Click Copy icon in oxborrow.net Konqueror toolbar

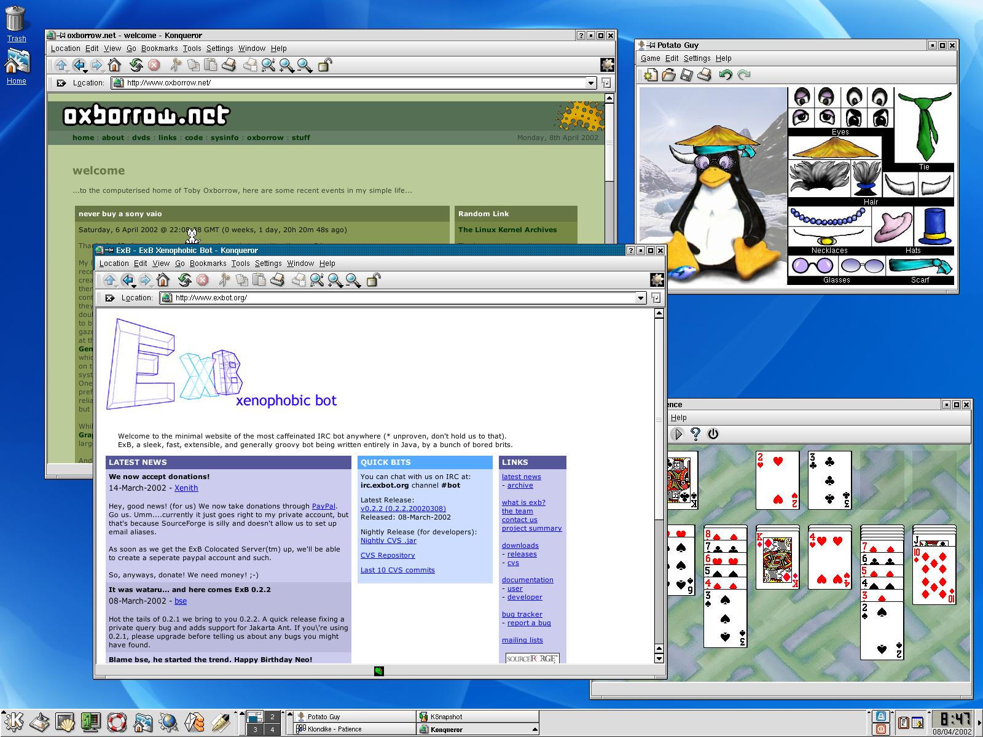(x=193, y=65)
